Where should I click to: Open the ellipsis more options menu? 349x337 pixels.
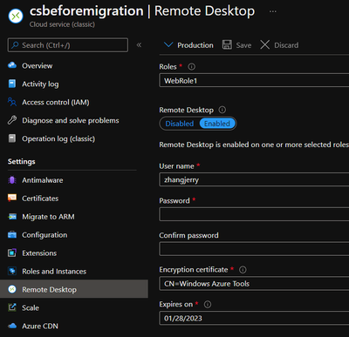tap(273, 11)
